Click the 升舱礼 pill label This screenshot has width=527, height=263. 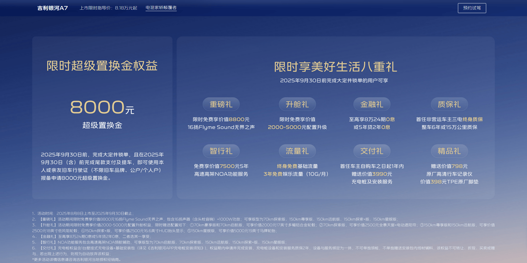[297, 104]
